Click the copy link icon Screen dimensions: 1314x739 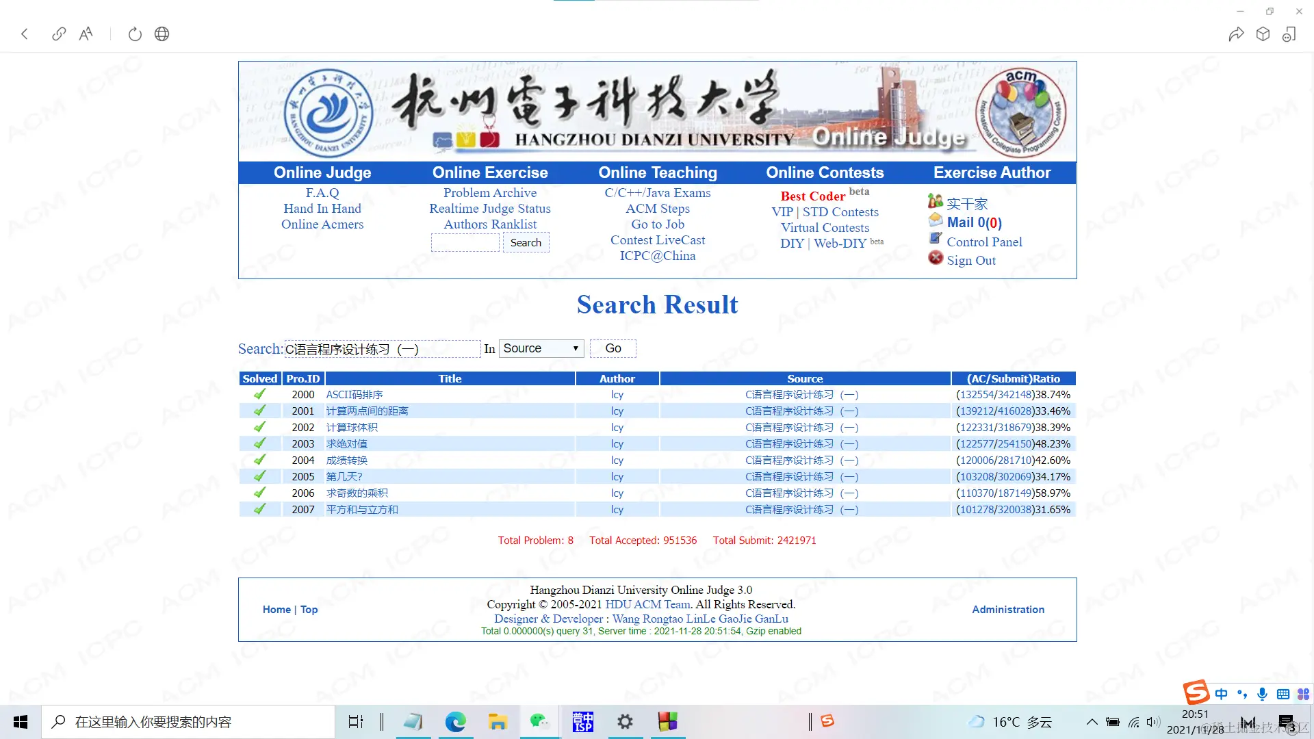pos(59,34)
